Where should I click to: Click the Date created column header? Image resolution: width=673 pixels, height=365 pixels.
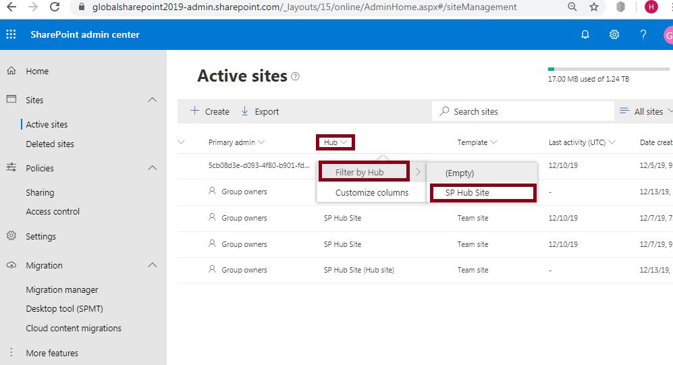coord(656,142)
